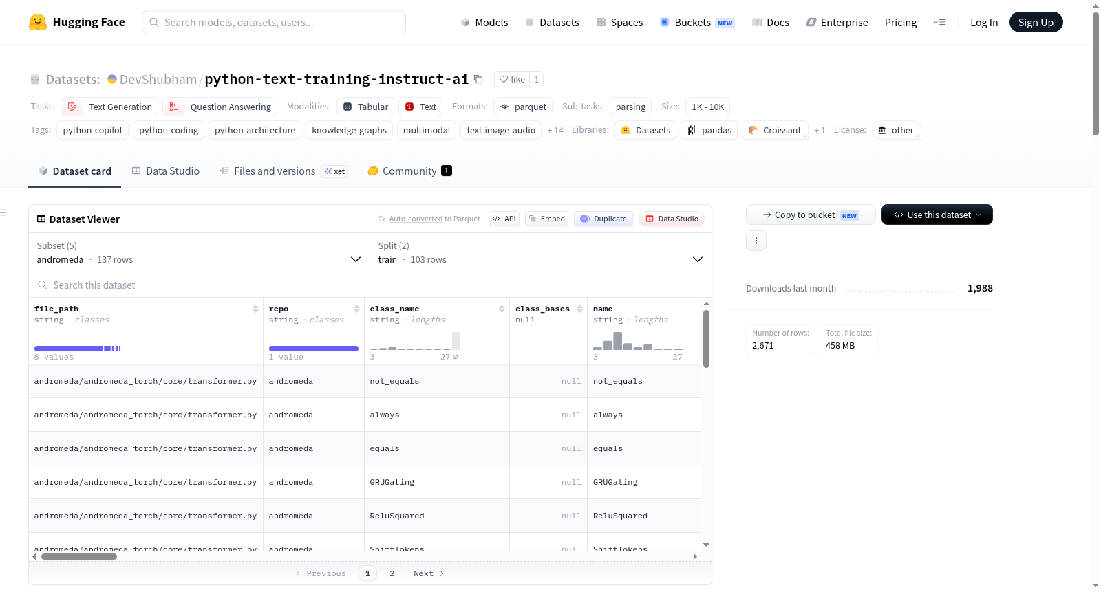Viewport: 1101px width, 592px height.
Task: Show the +14 more tags
Action: coord(555,130)
